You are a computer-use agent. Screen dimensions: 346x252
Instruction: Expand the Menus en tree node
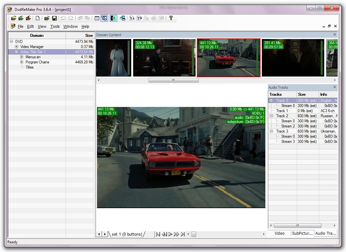21,57
